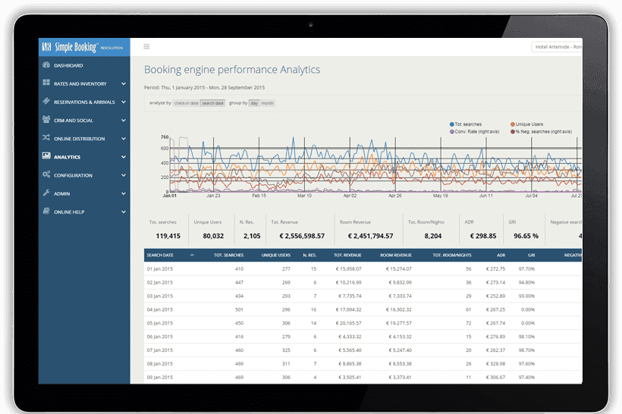Group results by day

tap(254, 103)
